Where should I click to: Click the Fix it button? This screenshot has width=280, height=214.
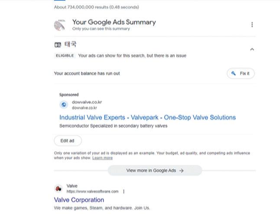(x=241, y=73)
